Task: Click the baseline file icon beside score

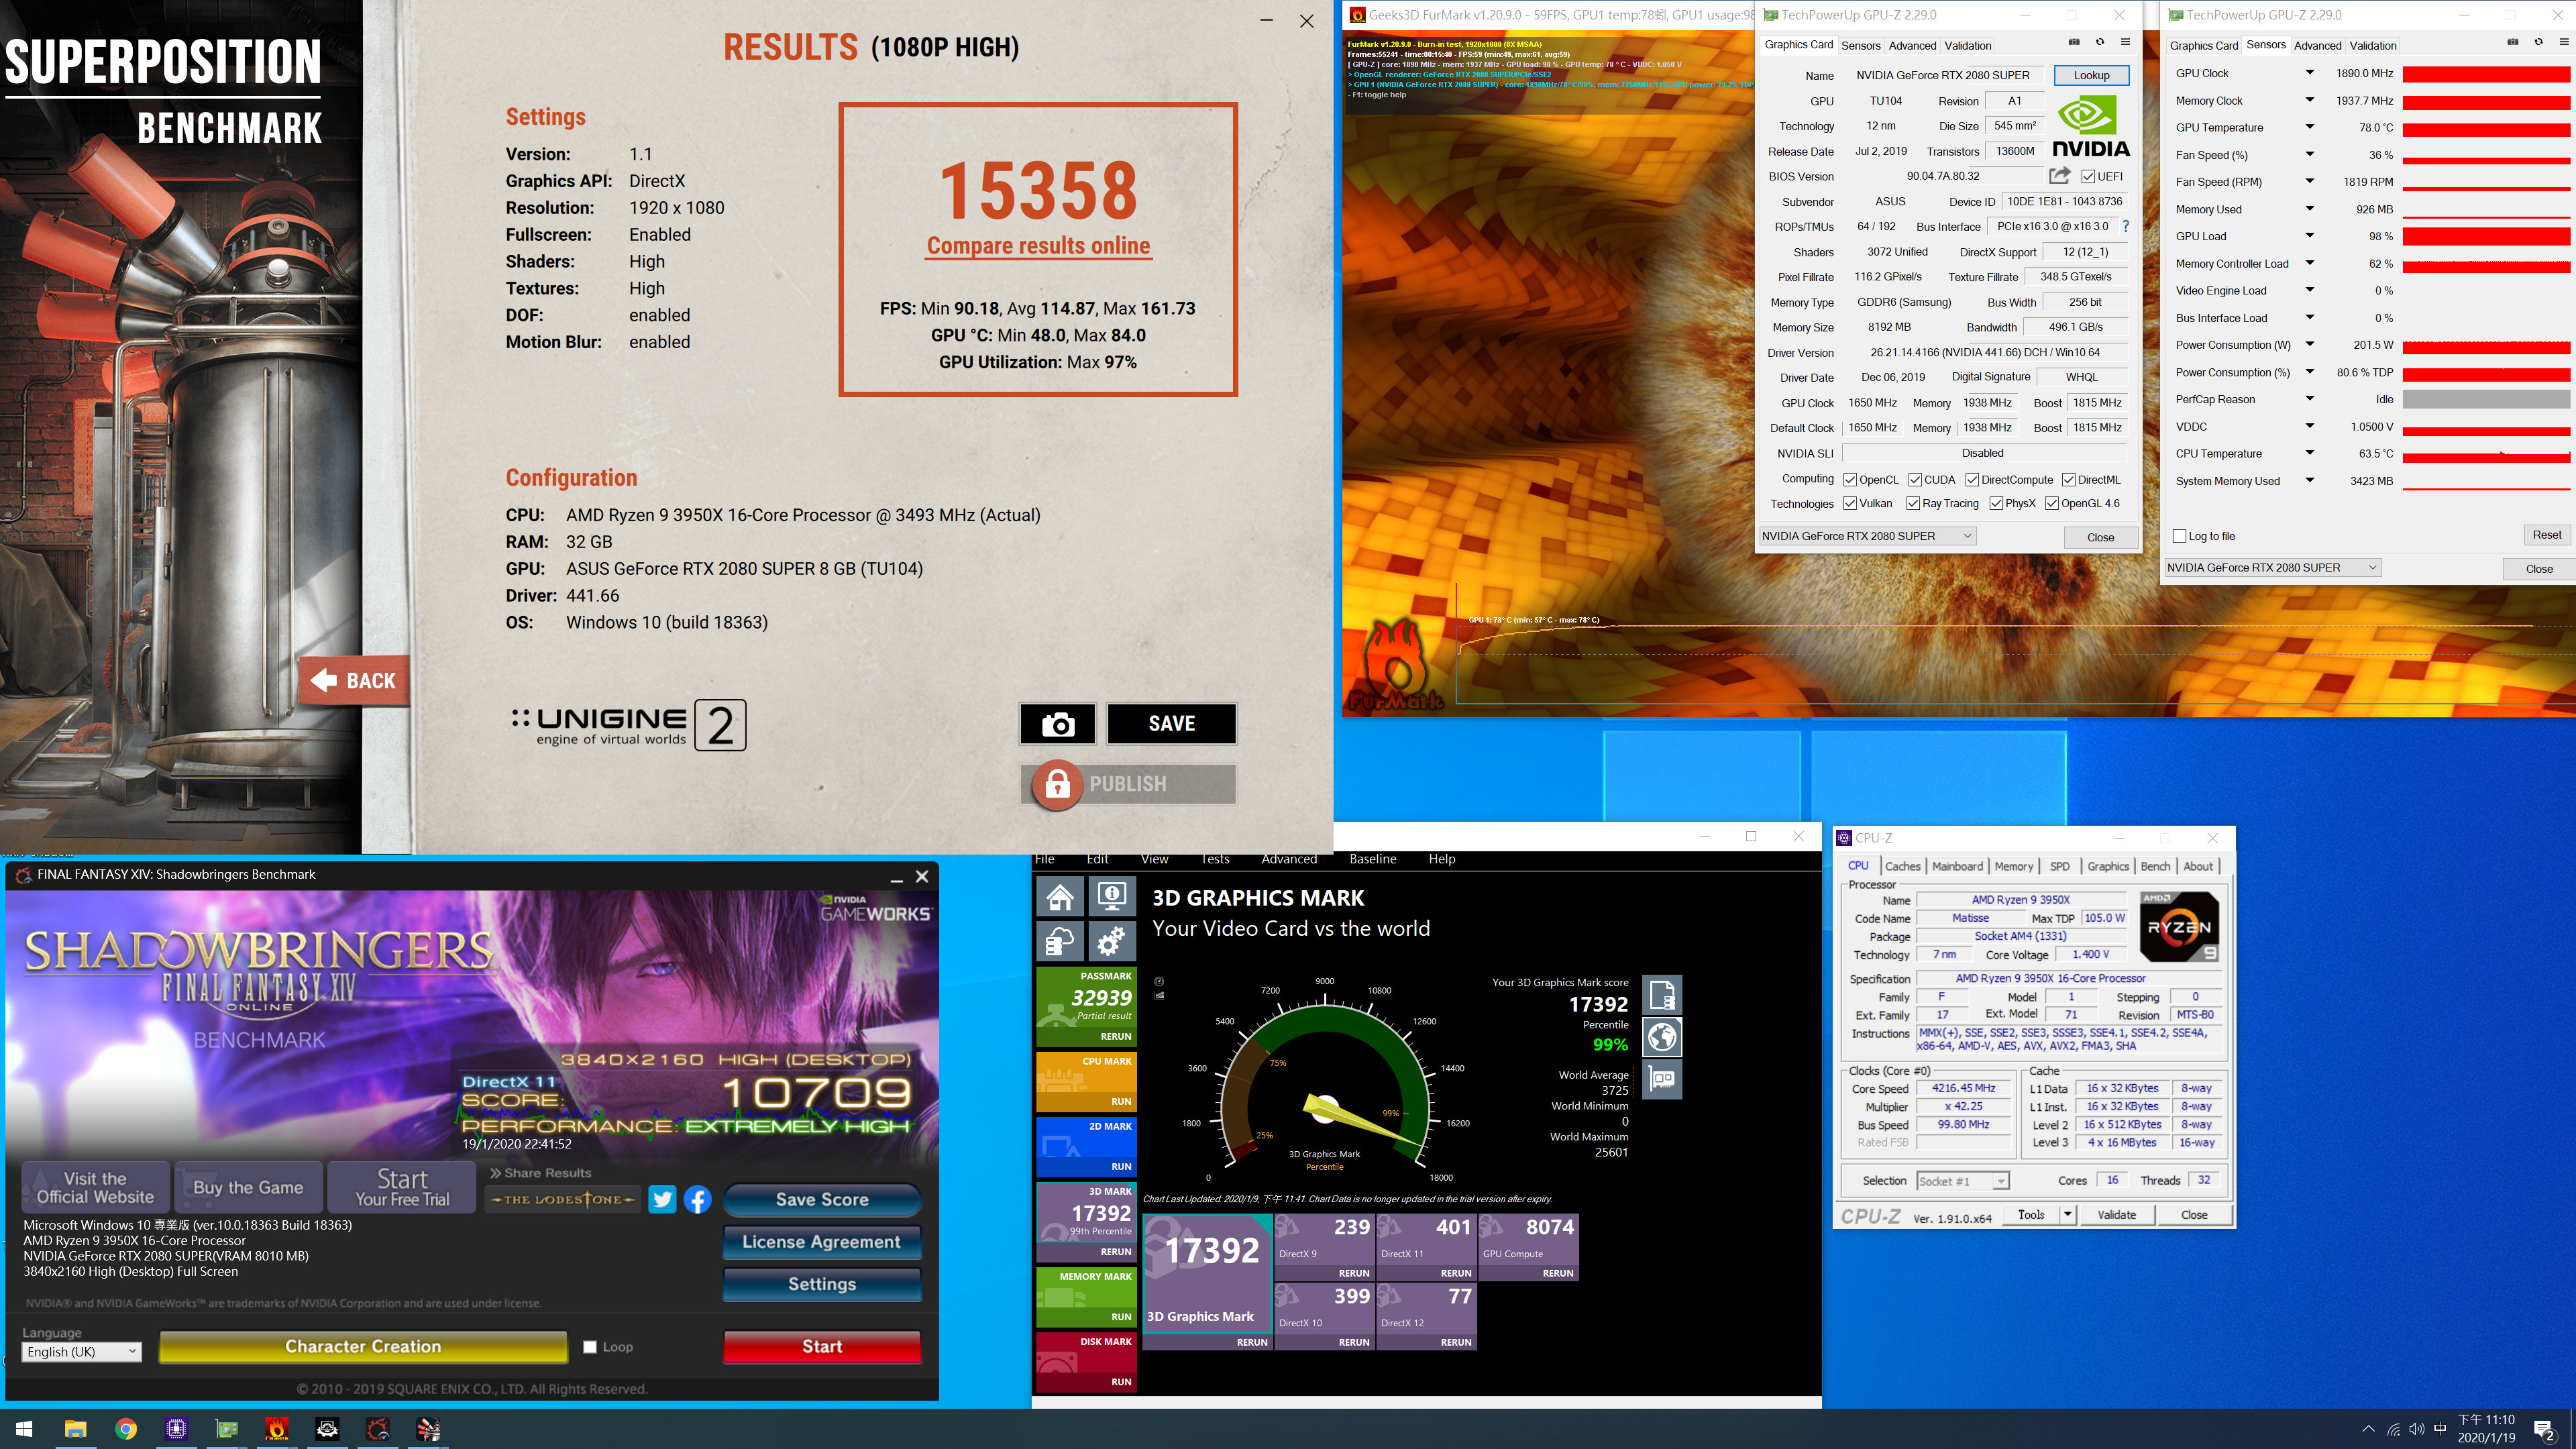Action: click(x=1662, y=995)
